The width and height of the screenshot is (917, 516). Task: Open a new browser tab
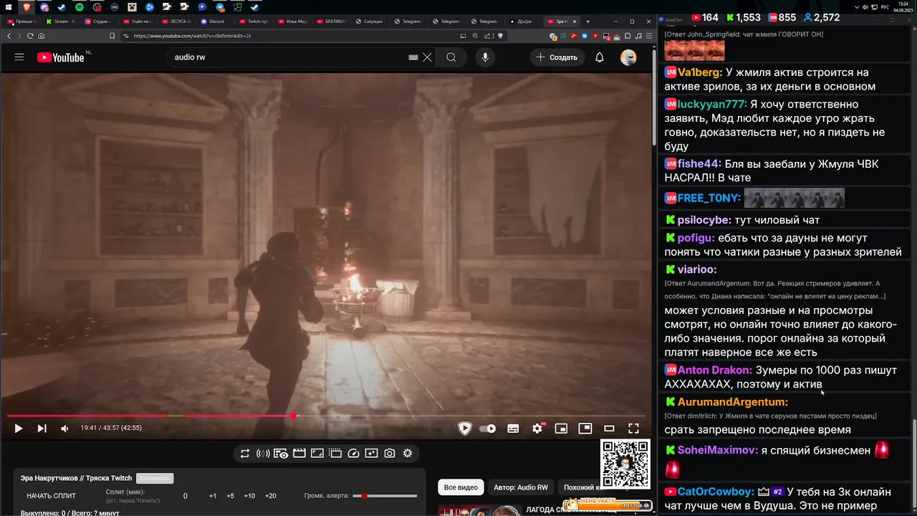point(588,21)
